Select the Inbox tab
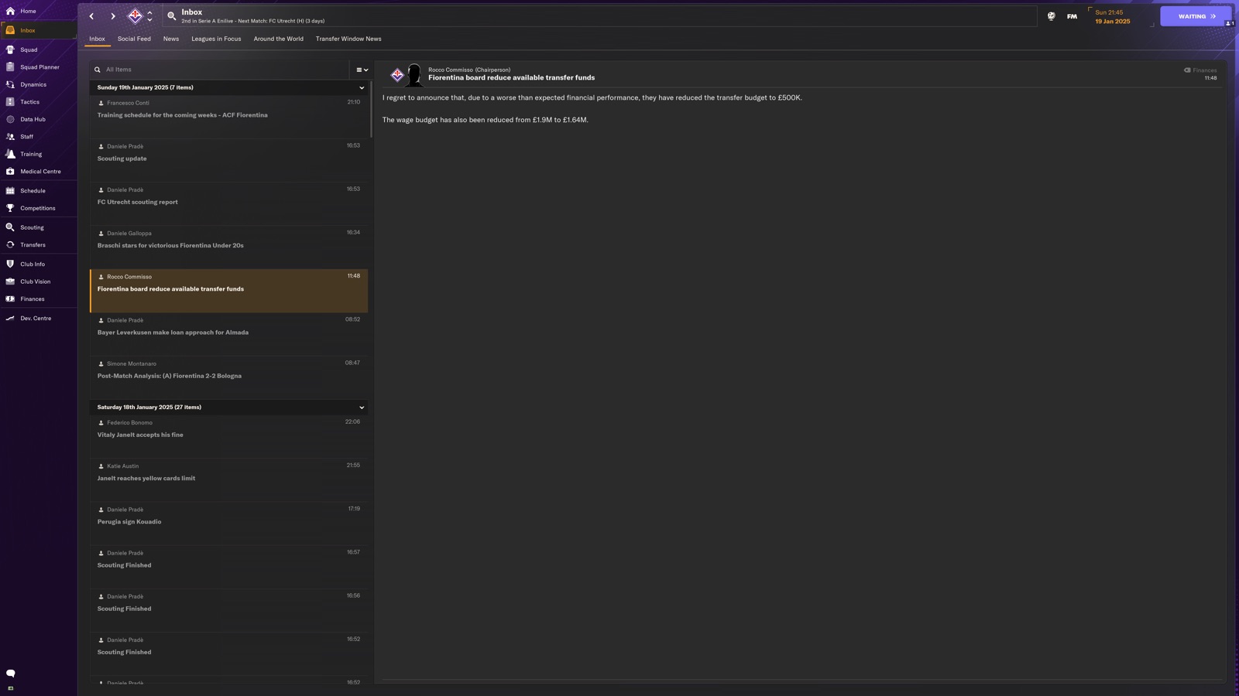The width and height of the screenshot is (1239, 696). coord(97,39)
